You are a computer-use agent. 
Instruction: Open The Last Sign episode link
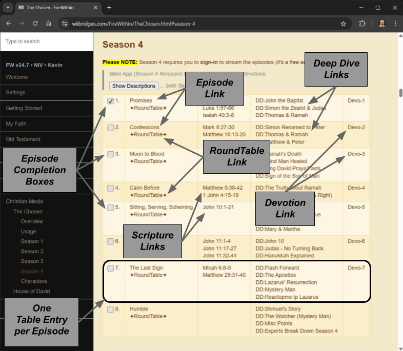146,267
